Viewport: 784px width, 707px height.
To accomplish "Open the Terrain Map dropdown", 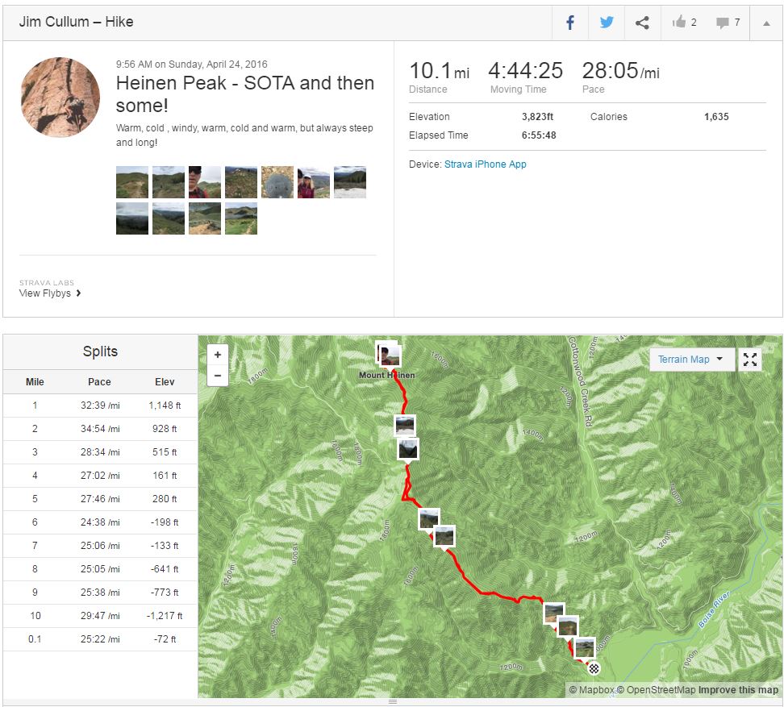I will coord(691,360).
